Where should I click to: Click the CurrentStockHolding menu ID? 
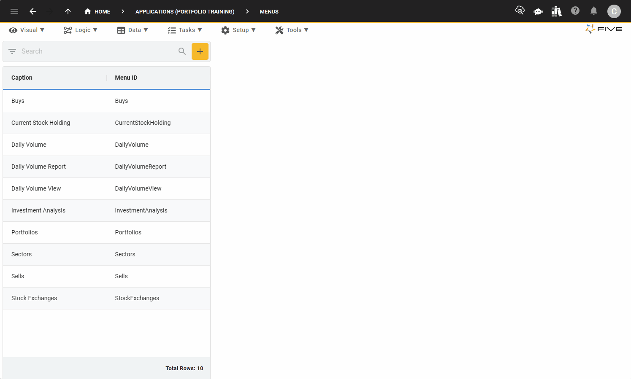click(x=143, y=123)
